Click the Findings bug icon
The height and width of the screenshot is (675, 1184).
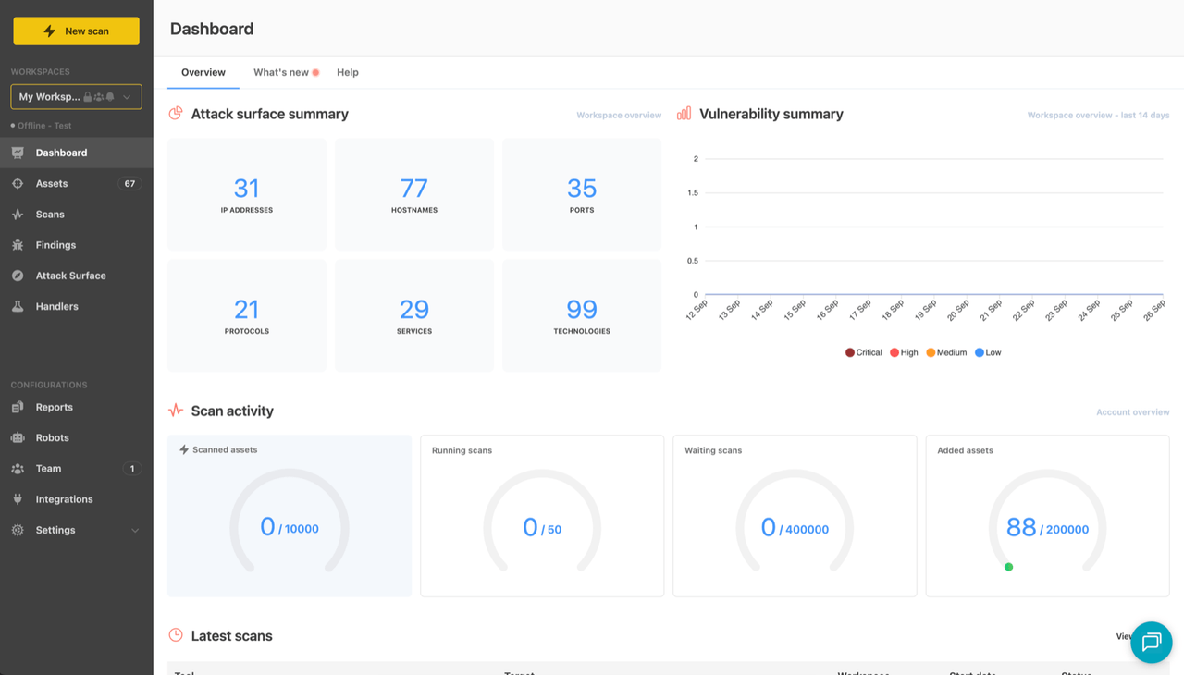(x=18, y=245)
